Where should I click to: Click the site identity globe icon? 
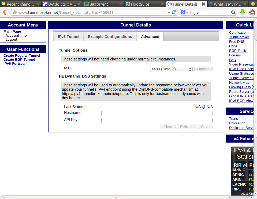tap(15, 12)
